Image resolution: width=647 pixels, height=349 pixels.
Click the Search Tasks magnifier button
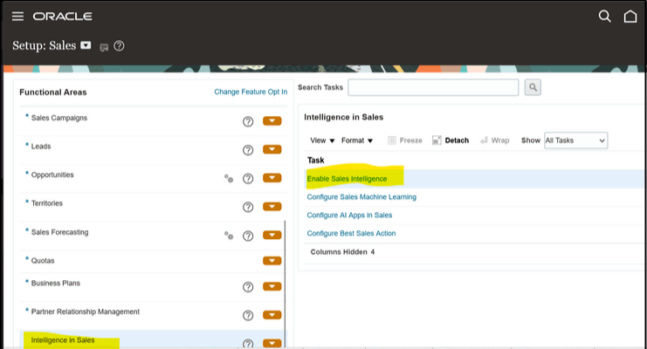pos(533,87)
